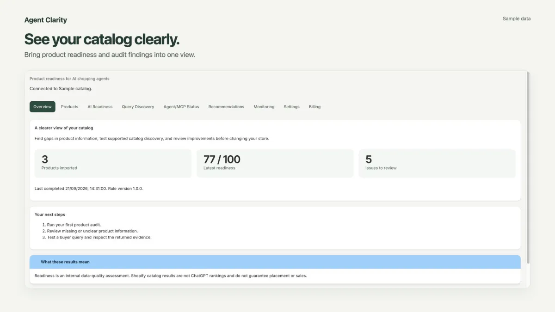
Task: Click 'Product readiness for AI shopping agents' text
Action: pos(69,79)
